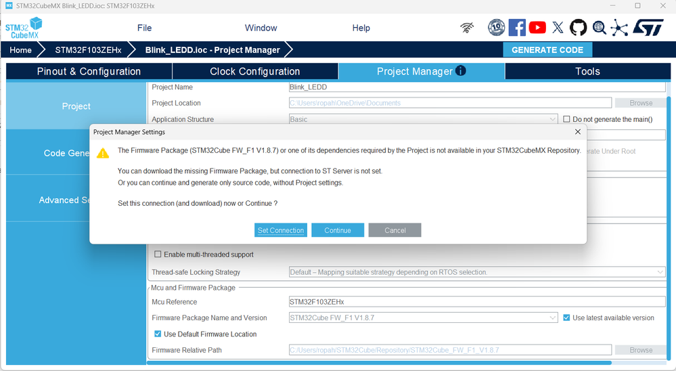This screenshot has height=371, width=676.
Task: Go to Home breadcrumb
Action: pos(20,50)
